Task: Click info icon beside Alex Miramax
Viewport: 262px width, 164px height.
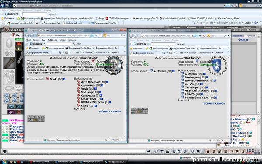Action: click(107, 82)
